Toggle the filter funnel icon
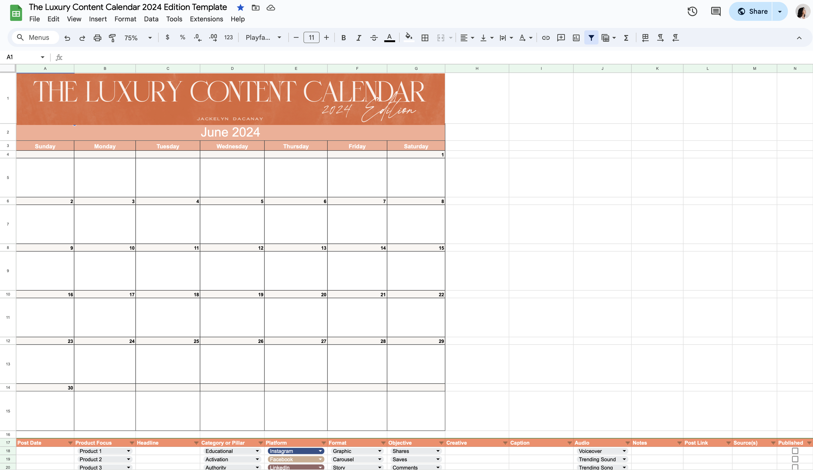813x470 pixels. [591, 38]
